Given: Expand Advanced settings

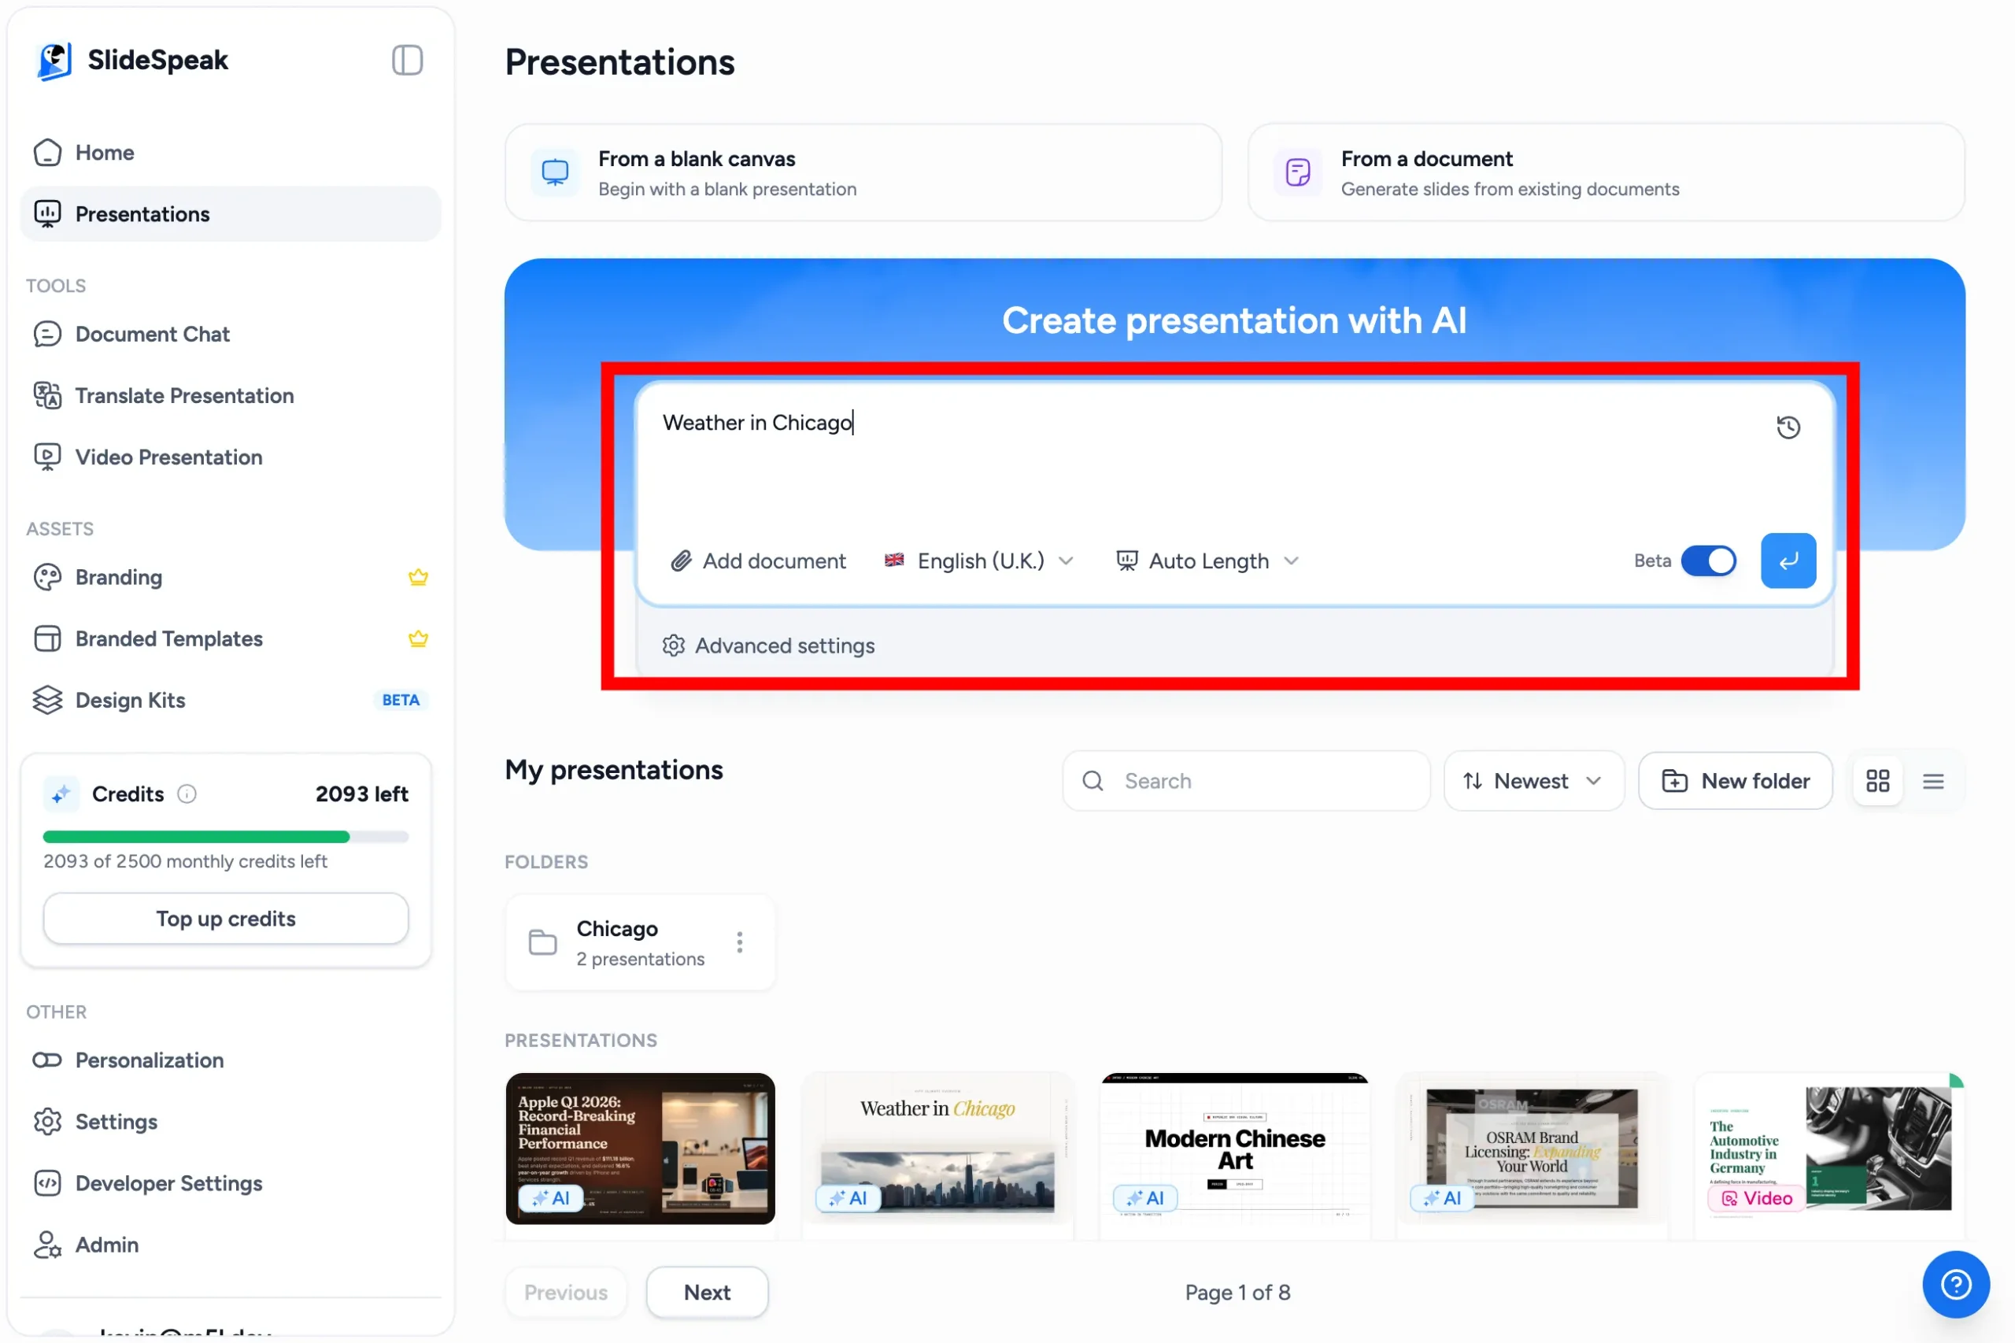Looking at the screenshot, I should tap(768, 646).
